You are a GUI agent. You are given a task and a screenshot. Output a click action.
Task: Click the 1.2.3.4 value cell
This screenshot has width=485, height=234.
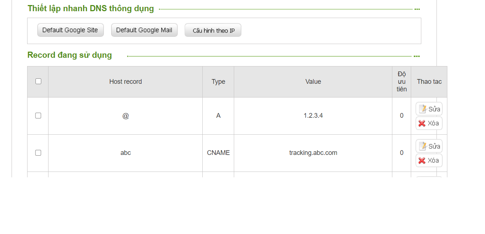313,116
